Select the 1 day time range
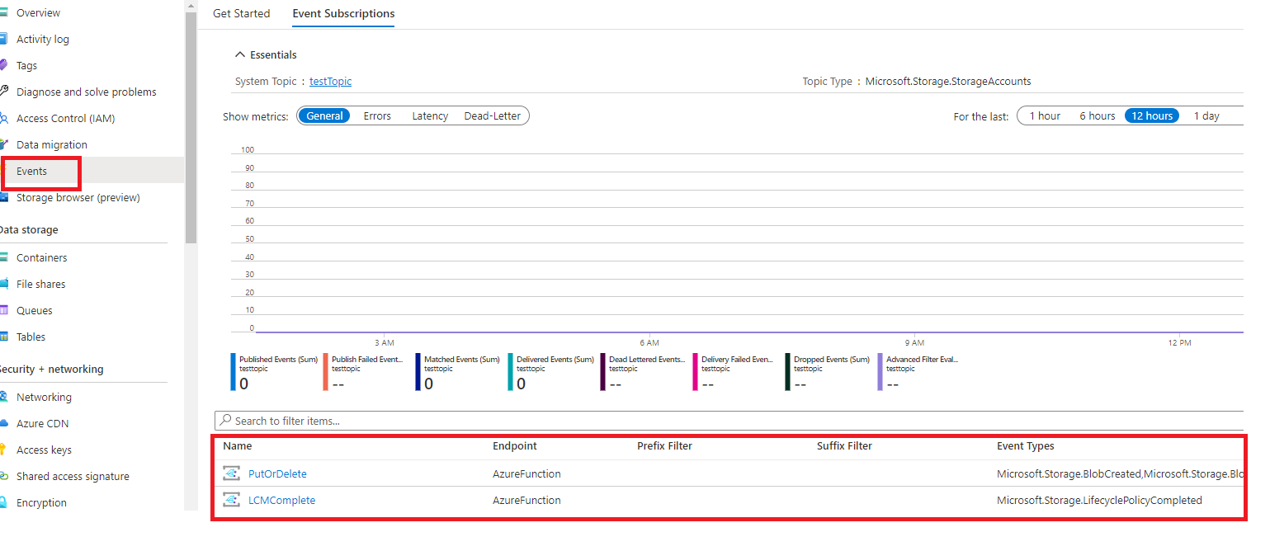This screenshot has width=1270, height=551. (1206, 115)
